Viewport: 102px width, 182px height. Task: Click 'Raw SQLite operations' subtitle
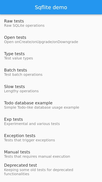tap(24, 26)
